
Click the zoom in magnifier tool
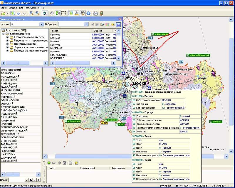[x=31, y=13]
